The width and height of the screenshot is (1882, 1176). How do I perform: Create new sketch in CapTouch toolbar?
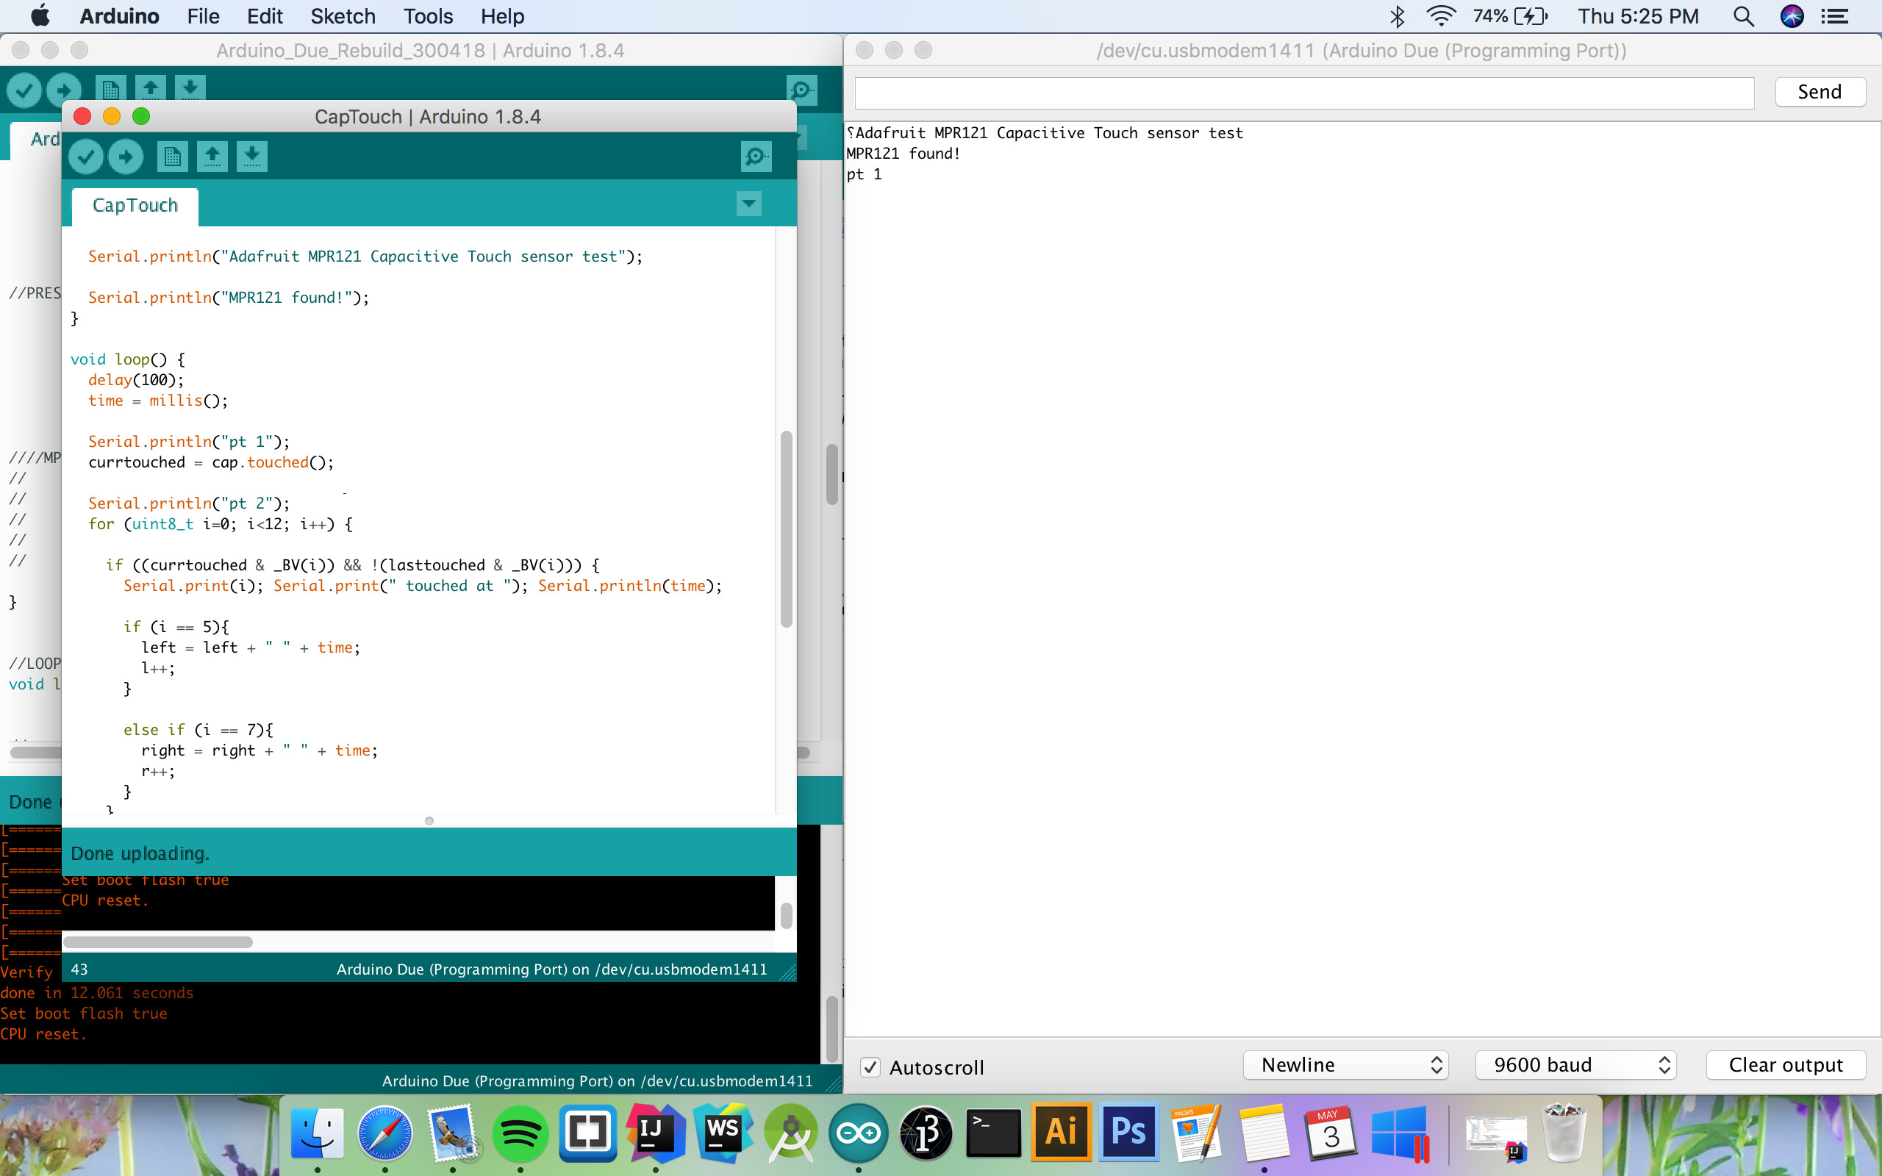click(172, 157)
